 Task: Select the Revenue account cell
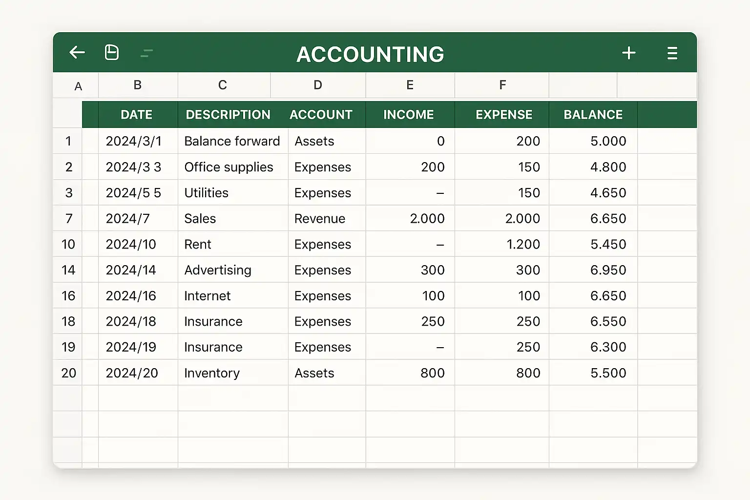(x=327, y=218)
